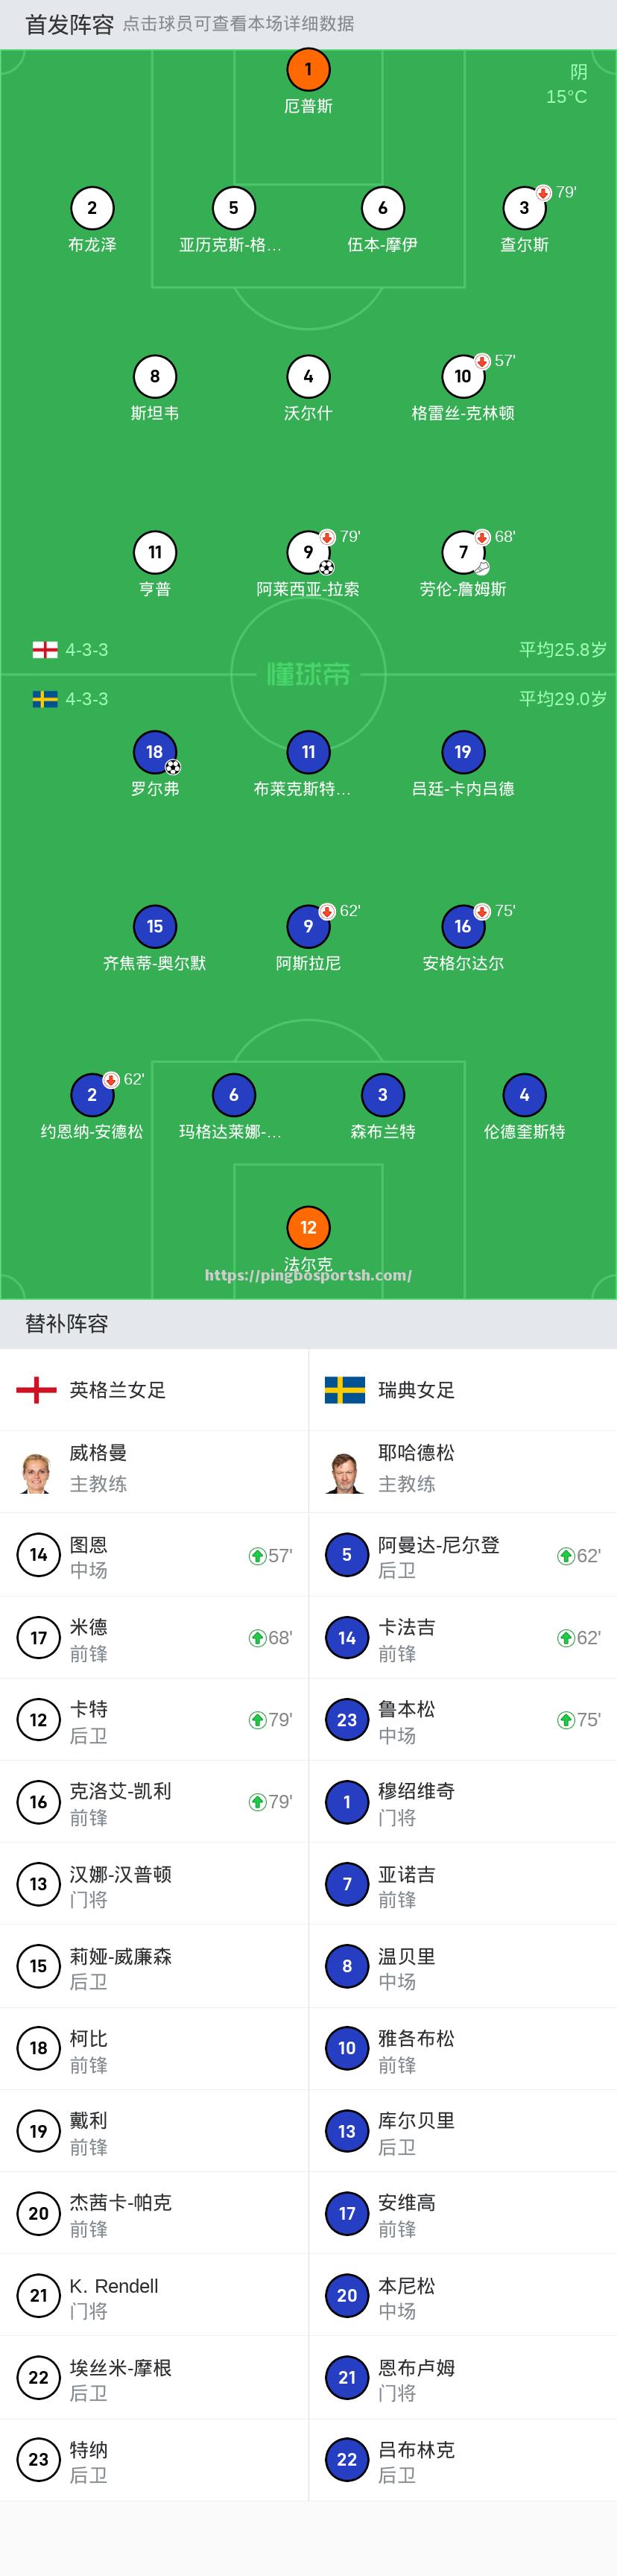Image resolution: width=617 pixels, height=2576 pixels.
Task: Click the goal ball icon on player 18 罗尔弗
Action: pyautogui.click(x=173, y=768)
